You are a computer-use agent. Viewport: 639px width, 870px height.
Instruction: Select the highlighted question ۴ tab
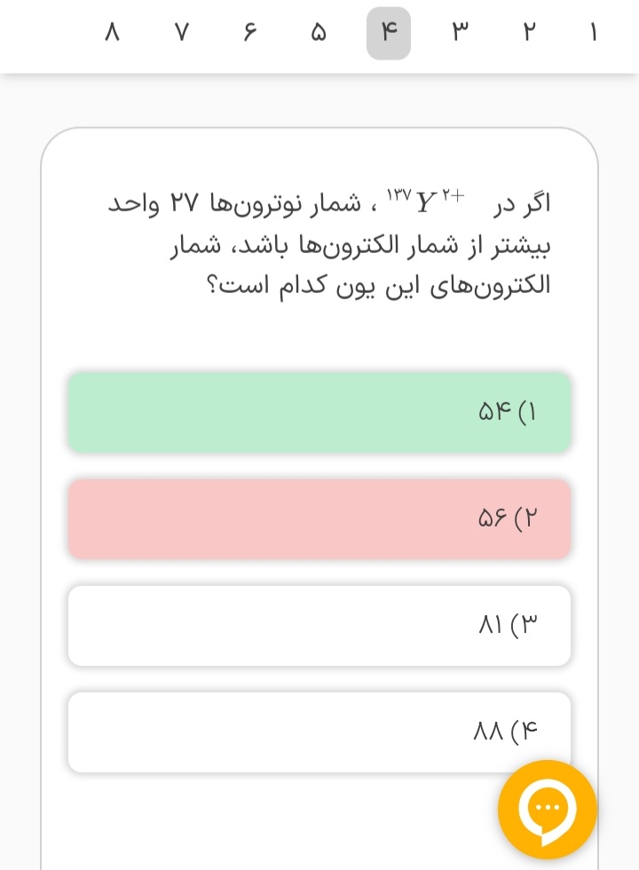(x=389, y=34)
